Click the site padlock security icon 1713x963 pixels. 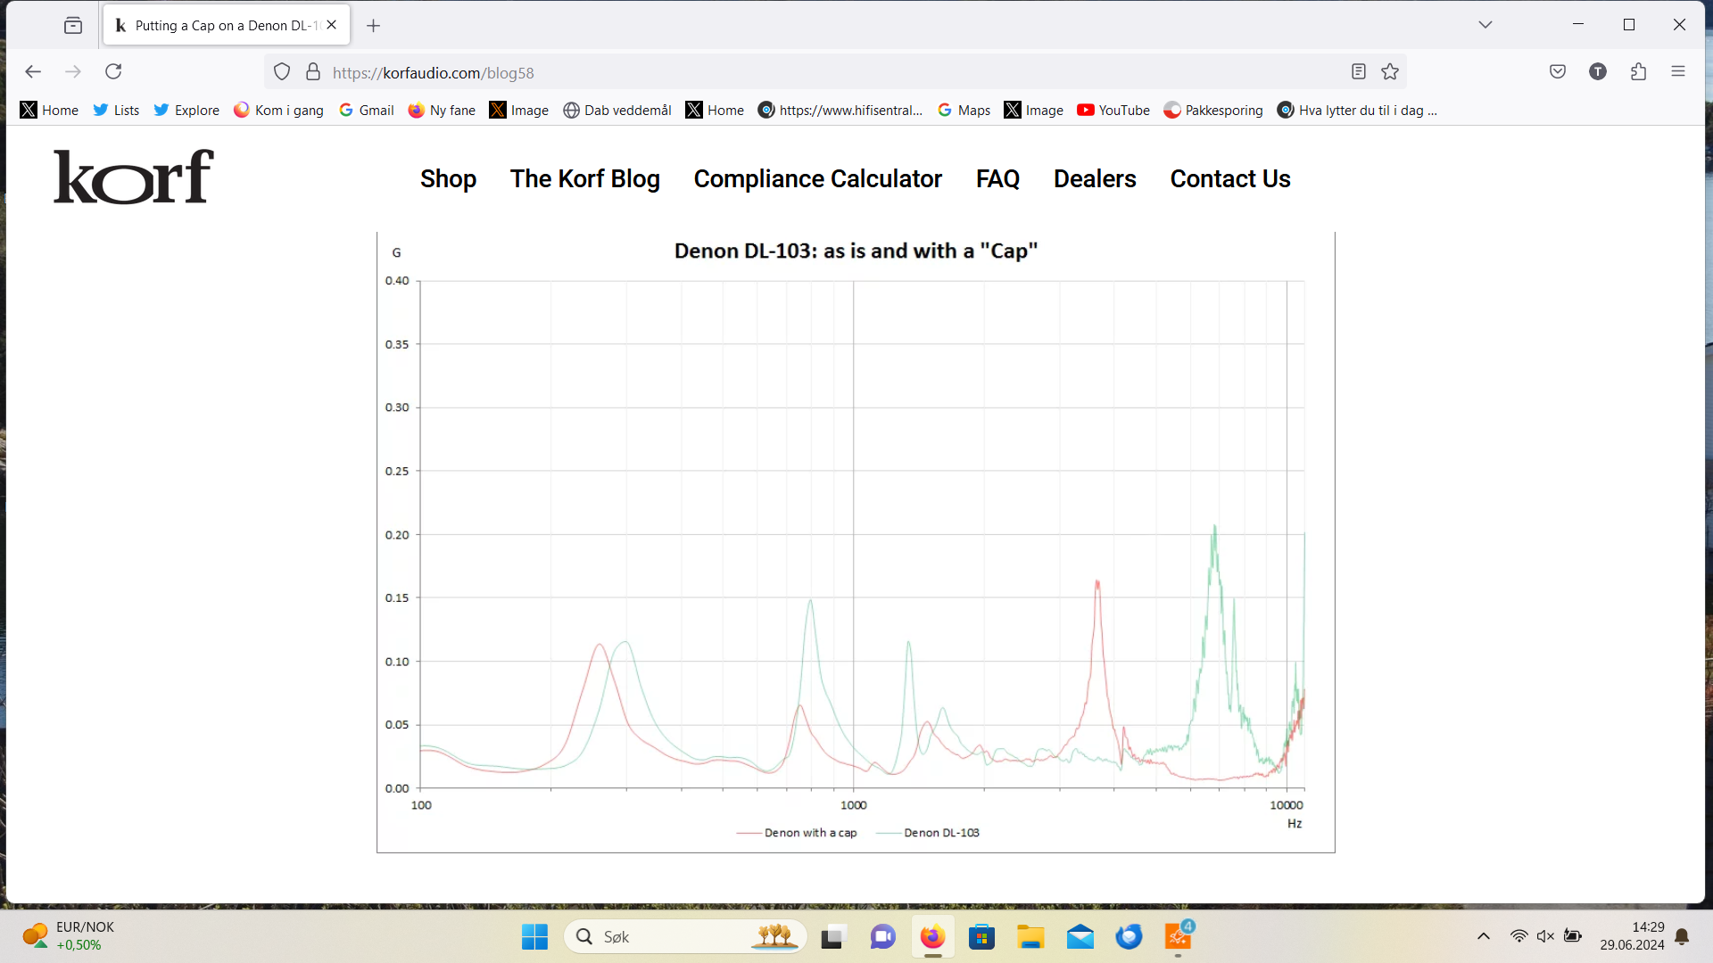tap(313, 72)
